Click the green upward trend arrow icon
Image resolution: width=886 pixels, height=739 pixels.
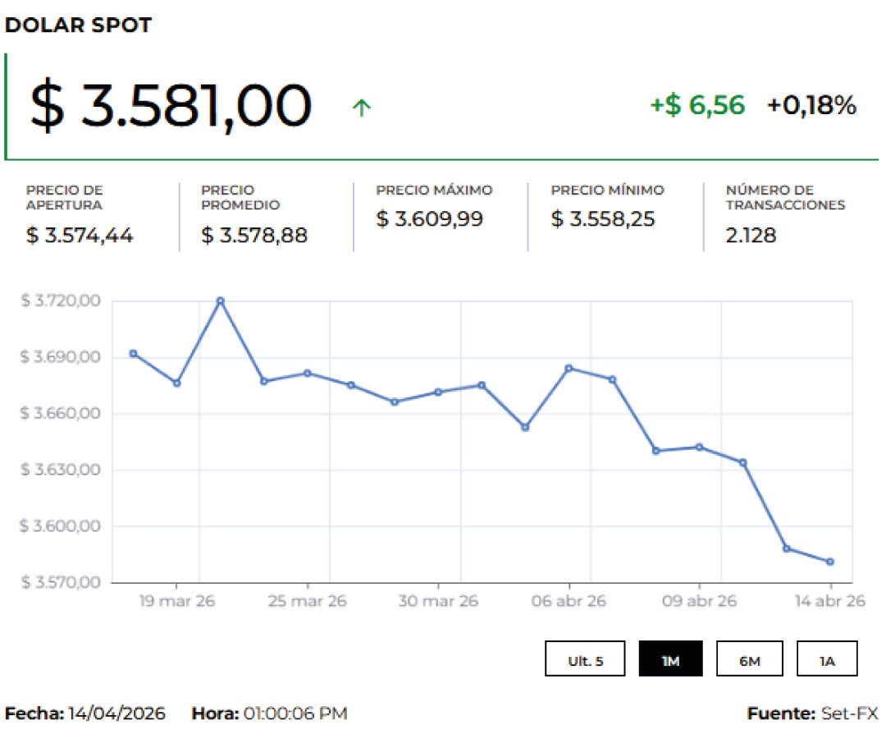coord(361,108)
